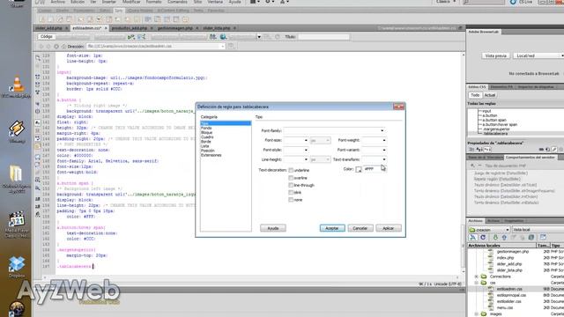This screenshot has width=564, height=317.
Task: Tick the underline text-decoration checkbox
Action: (x=291, y=170)
